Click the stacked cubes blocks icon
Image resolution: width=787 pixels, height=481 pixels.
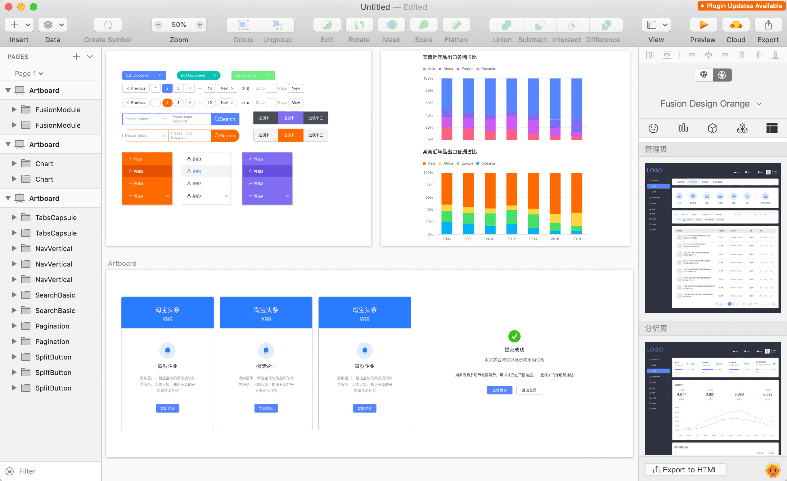pyautogui.click(x=742, y=129)
